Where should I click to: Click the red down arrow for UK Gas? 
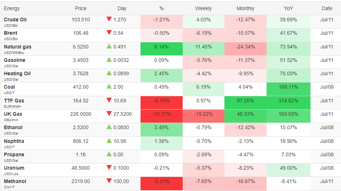click(109, 113)
